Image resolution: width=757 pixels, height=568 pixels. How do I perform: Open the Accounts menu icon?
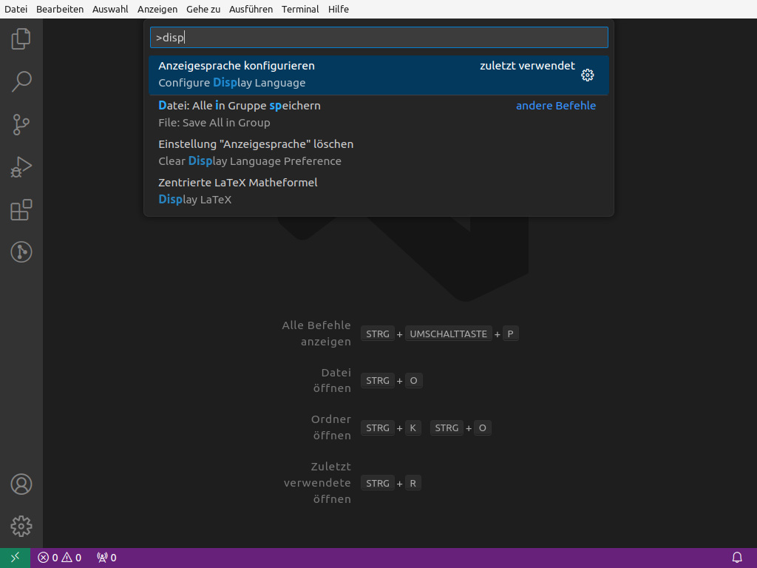tap(21, 484)
